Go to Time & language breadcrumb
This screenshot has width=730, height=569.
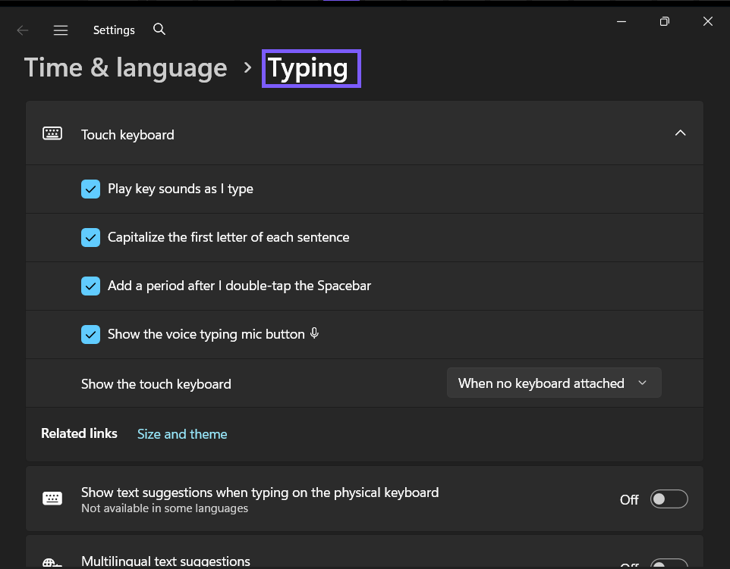tap(126, 68)
